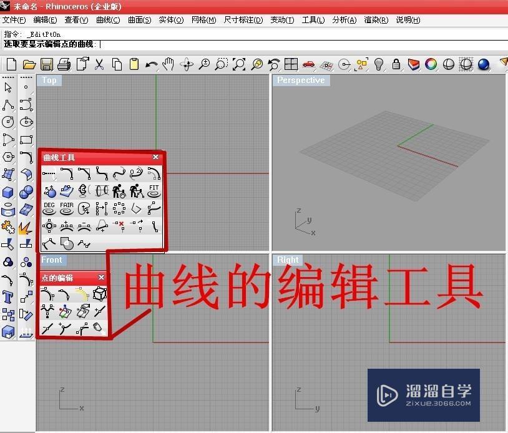Open the 渲染(R) menu

tap(376, 20)
